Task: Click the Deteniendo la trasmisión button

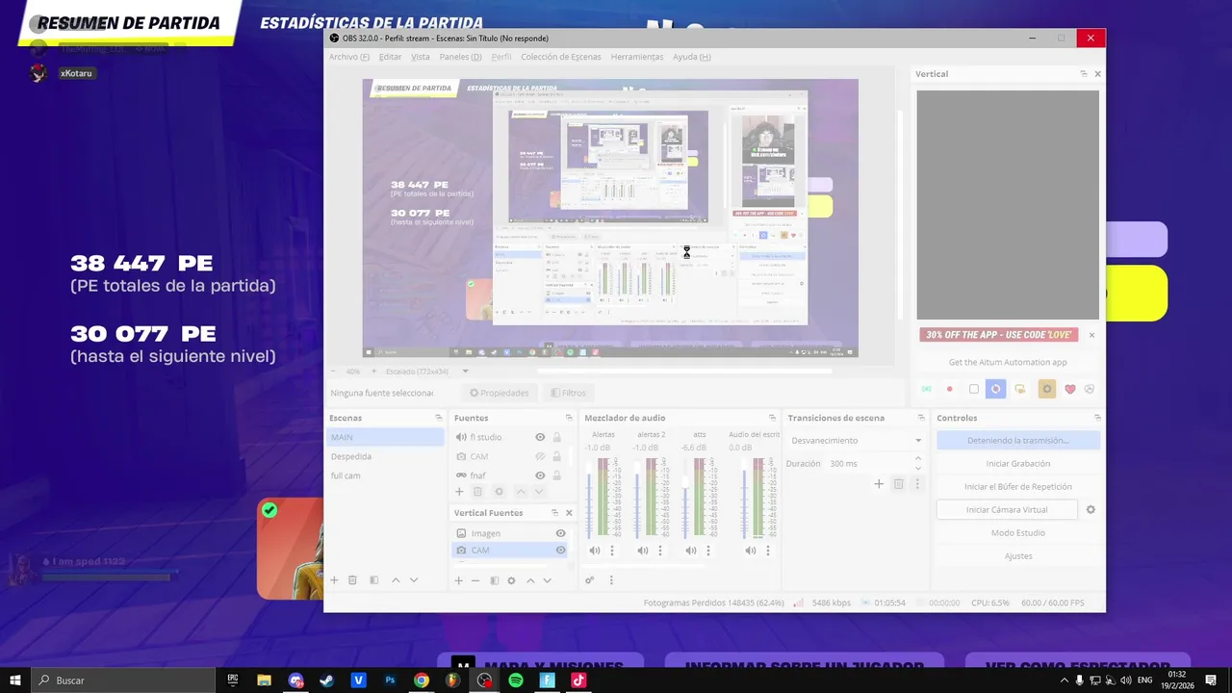Action: pos(1018,440)
